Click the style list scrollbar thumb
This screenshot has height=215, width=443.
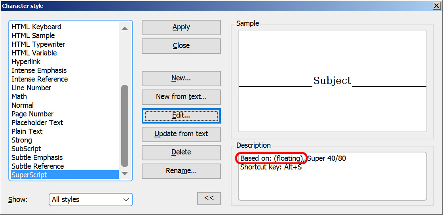(125, 125)
